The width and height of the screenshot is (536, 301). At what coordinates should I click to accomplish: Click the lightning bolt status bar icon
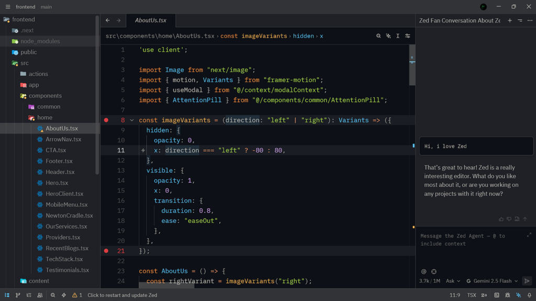coord(63,295)
